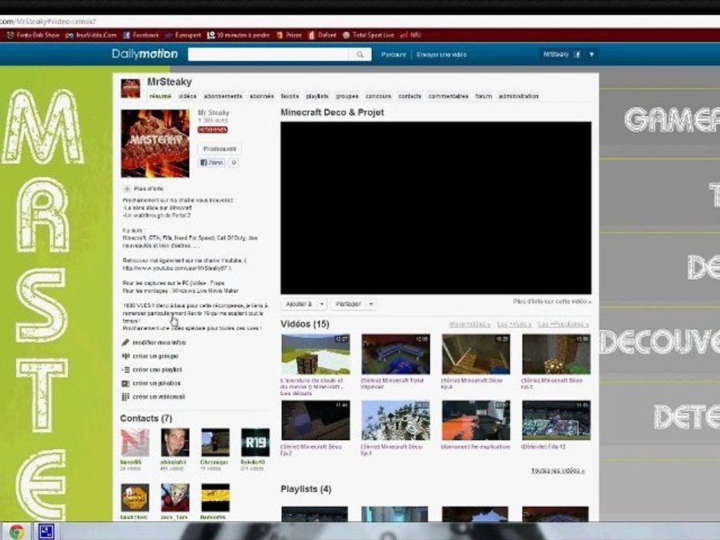Click the Les +Vues sorting link

[x=514, y=324]
